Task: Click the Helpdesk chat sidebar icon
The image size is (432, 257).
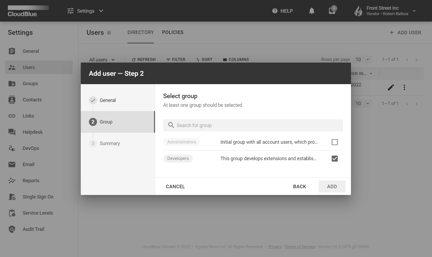Action: point(12,132)
